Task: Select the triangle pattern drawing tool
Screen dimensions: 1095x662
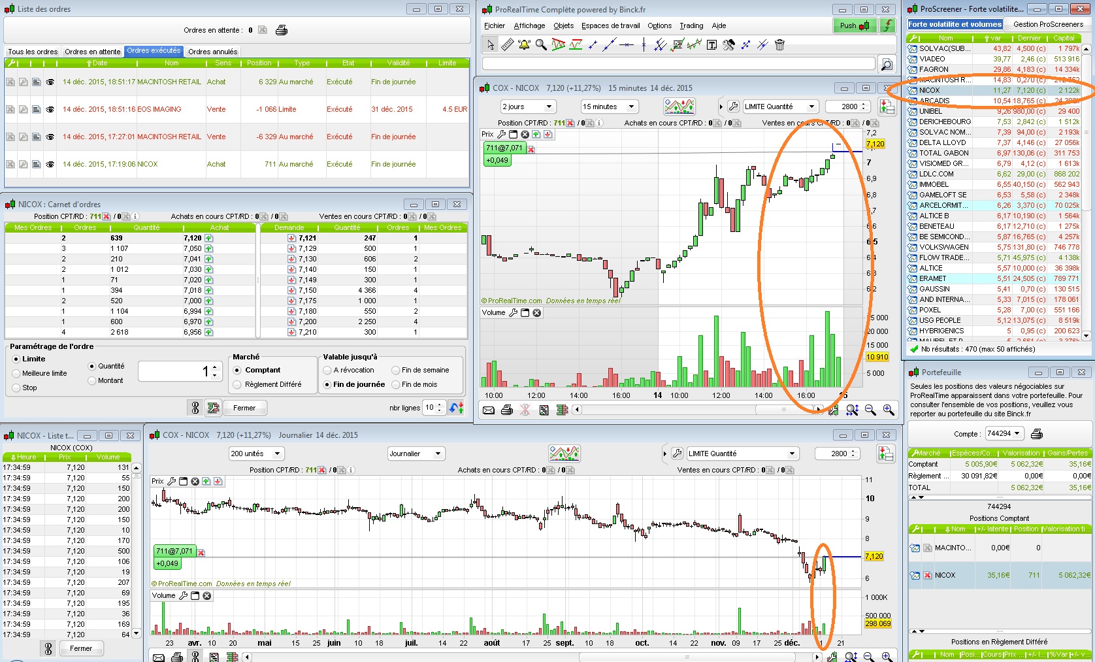Action: click(x=559, y=44)
